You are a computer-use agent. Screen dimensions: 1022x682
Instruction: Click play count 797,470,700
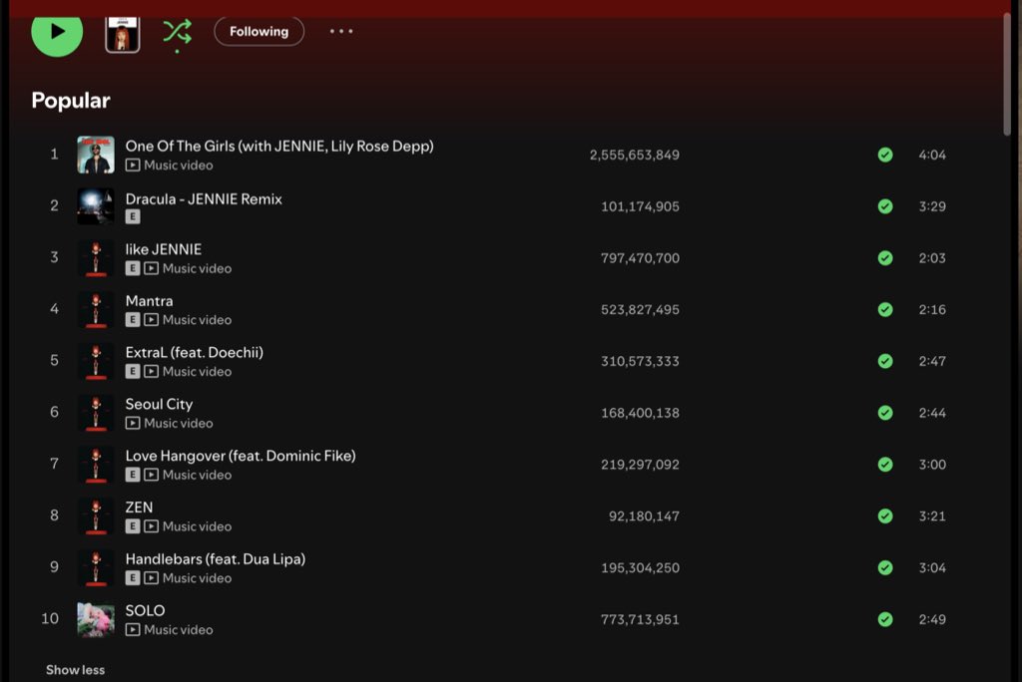coord(640,258)
